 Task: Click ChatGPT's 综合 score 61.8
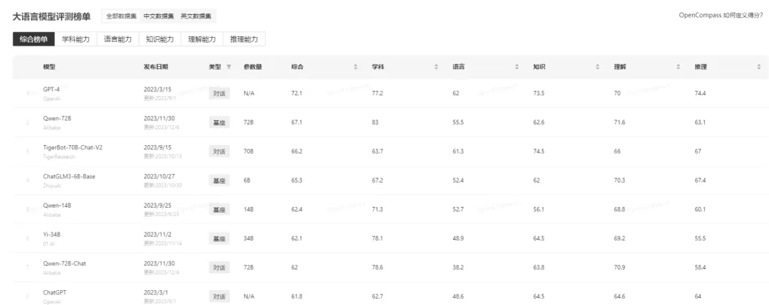coord(297,296)
